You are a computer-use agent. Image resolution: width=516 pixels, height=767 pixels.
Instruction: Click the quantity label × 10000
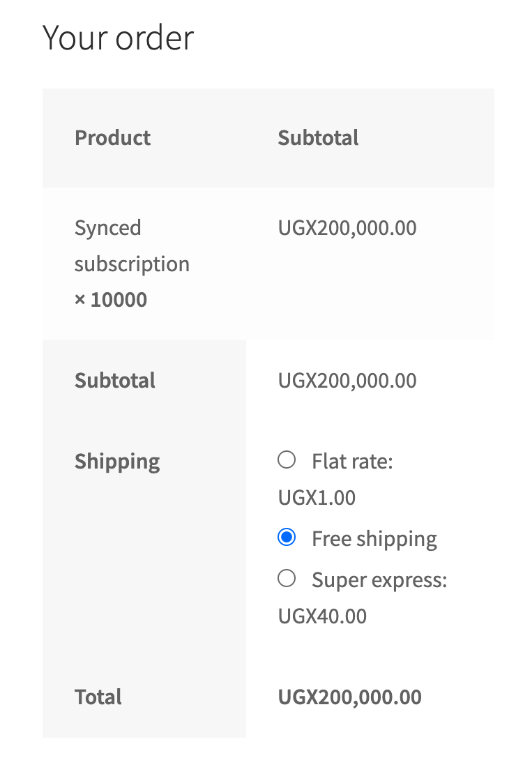pyautogui.click(x=110, y=299)
